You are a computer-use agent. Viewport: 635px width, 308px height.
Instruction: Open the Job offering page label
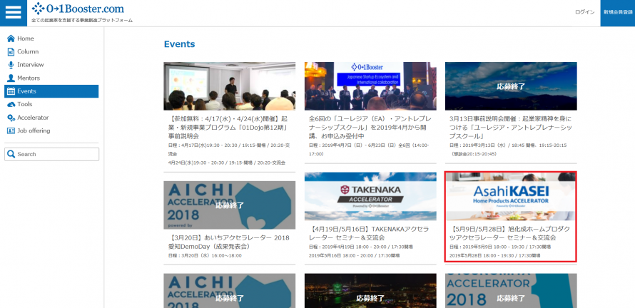click(34, 130)
